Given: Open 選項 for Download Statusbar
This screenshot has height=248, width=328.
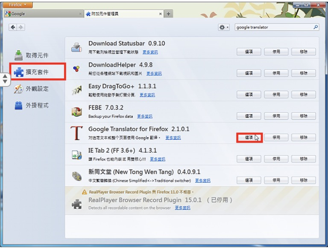Looking at the screenshot, I should coord(249,52).
